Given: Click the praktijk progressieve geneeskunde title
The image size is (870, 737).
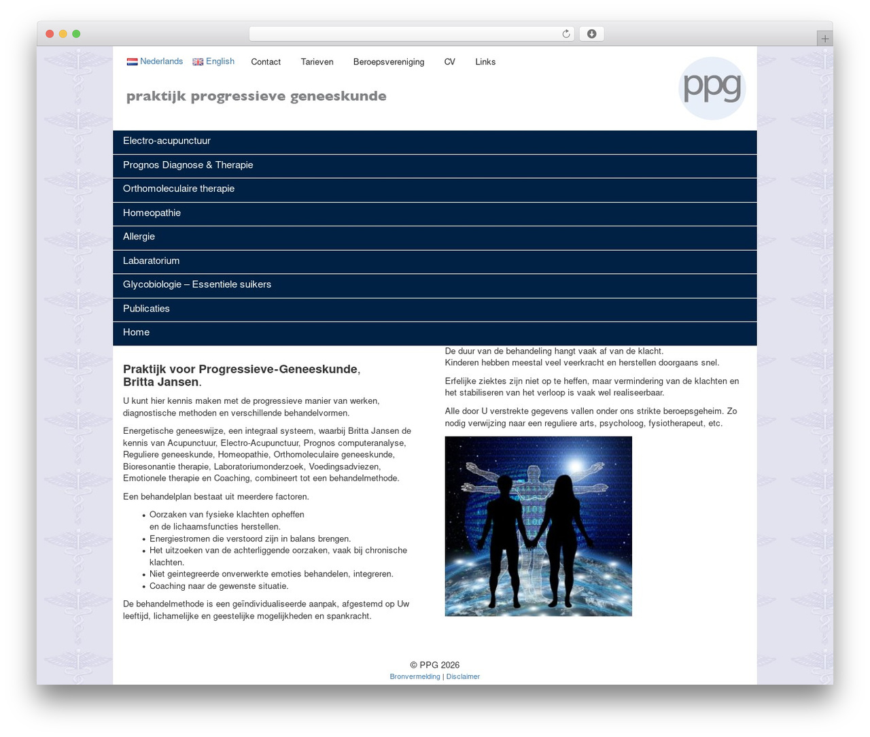Looking at the screenshot, I should coord(256,96).
